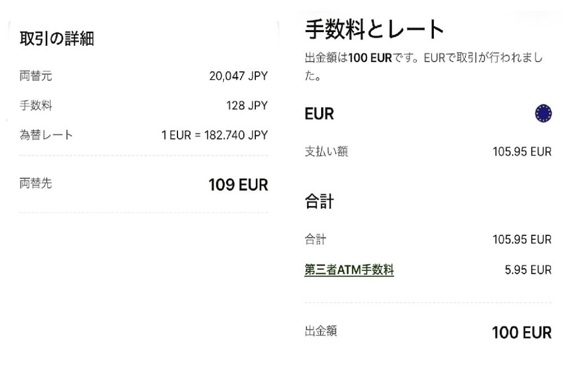Select the 1 EUR = 182.740 JPY rate
Screen dimensions: 577x365
[215, 135]
